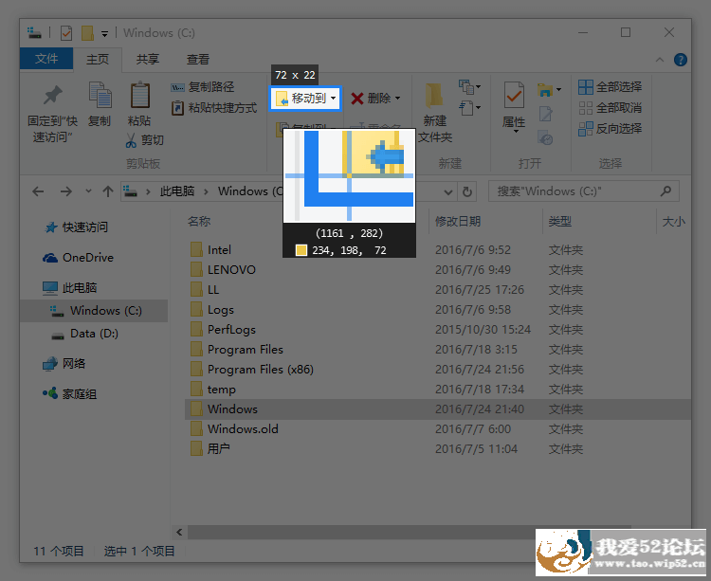The image size is (711, 581).
Task: Sort by the 类型 column header
Action: pyautogui.click(x=560, y=221)
